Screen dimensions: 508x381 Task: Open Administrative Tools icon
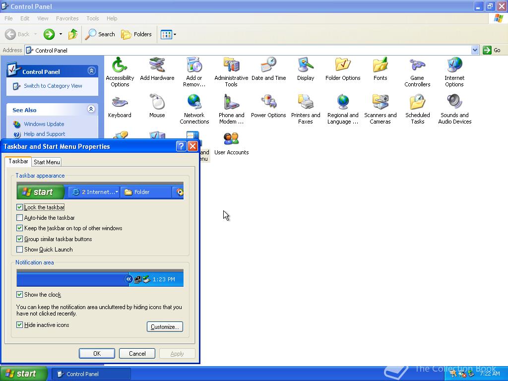pyautogui.click(x=231, y=72)
